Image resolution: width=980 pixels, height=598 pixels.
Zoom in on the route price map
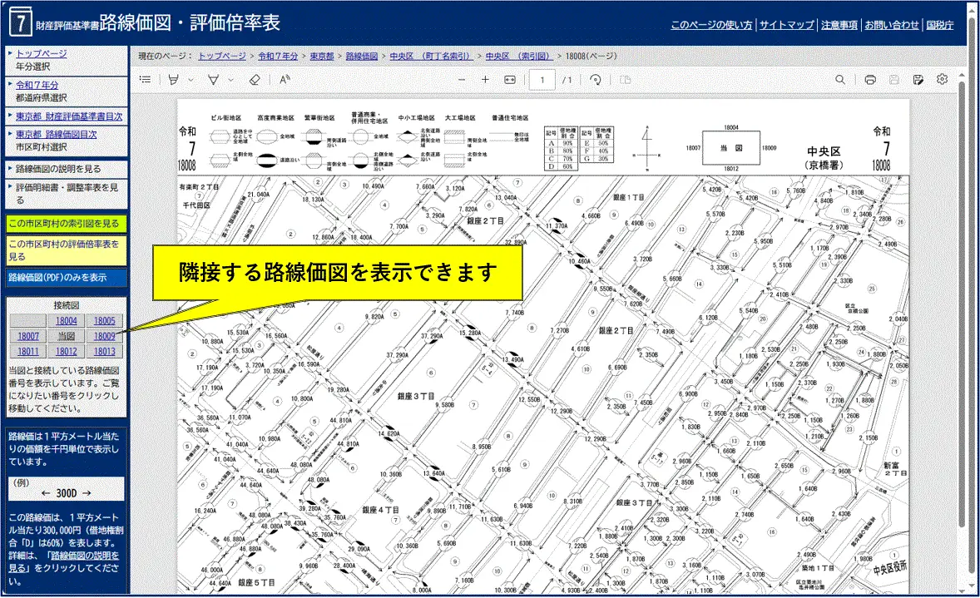point(485,80)
